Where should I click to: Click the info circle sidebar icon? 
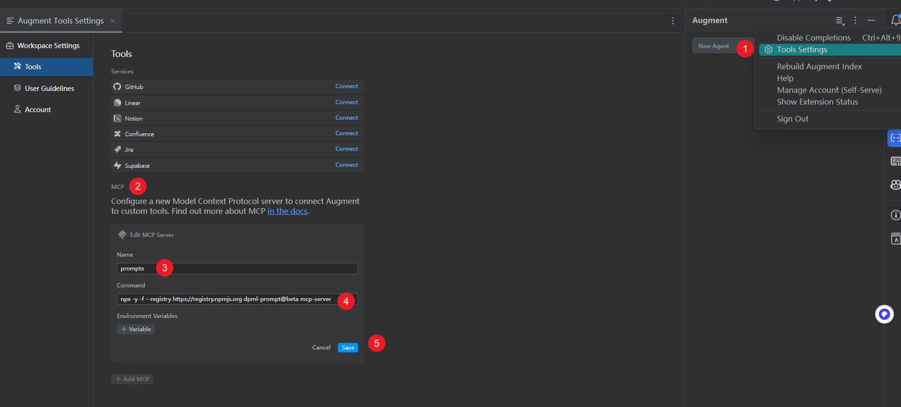pos(896,215)
